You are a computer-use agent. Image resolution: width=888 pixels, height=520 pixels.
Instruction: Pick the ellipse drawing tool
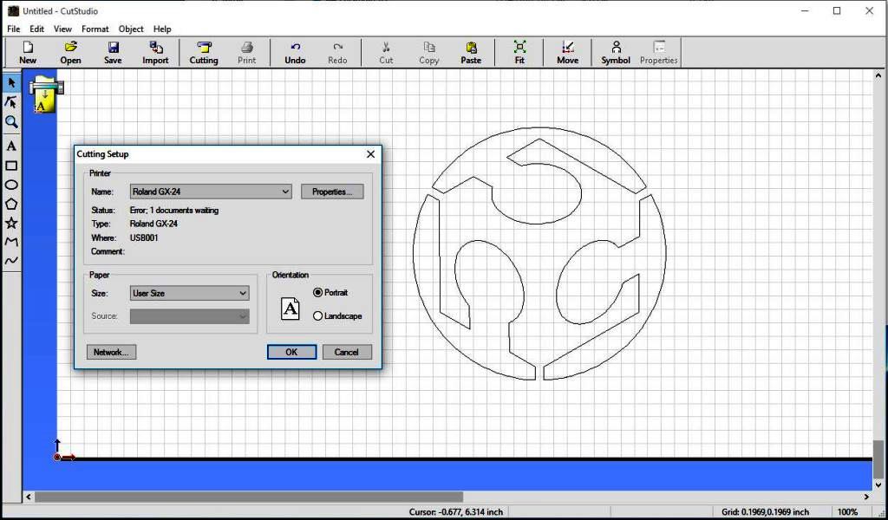(x=11, y=185)
